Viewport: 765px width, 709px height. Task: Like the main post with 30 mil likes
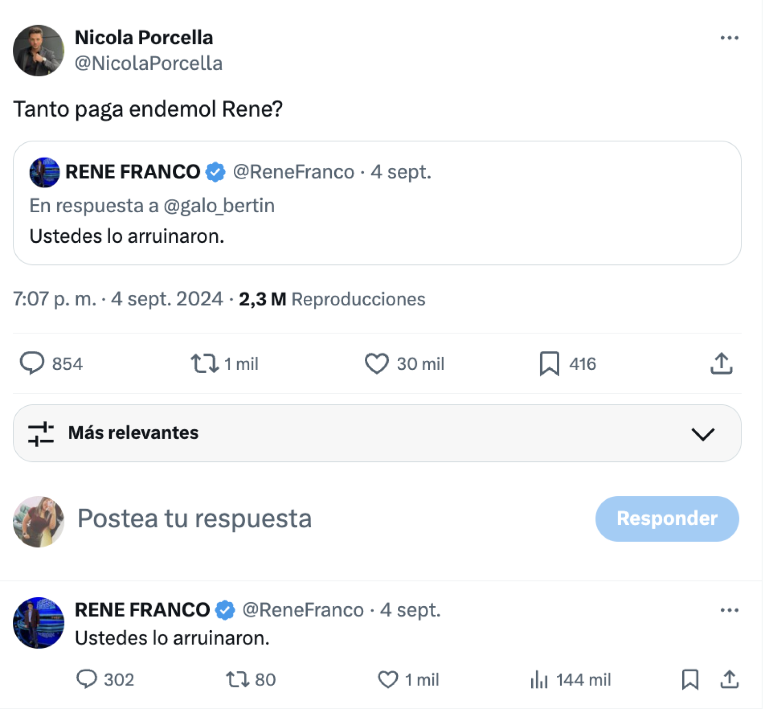pyautogui.click(x=377, y=363)
